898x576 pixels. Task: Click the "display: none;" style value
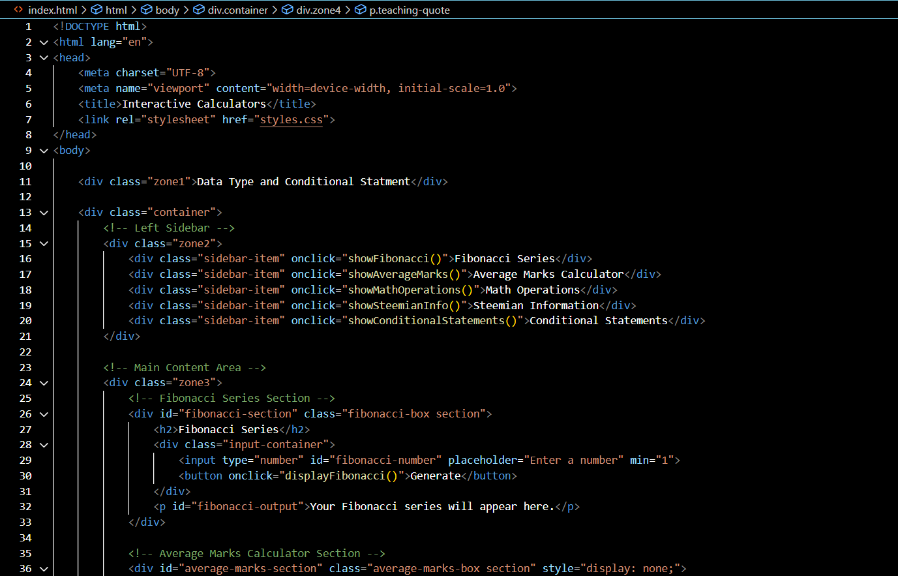tap(631, 569)
